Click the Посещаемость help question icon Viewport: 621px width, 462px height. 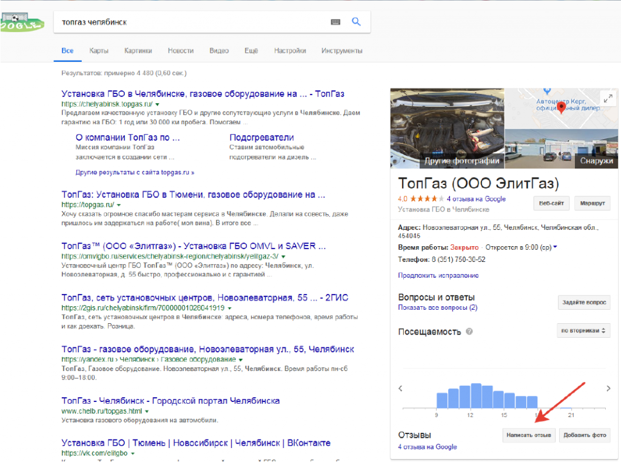coord(469,332)
